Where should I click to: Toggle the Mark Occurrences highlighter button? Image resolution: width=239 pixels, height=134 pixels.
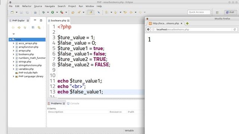(x=90, y=12)
